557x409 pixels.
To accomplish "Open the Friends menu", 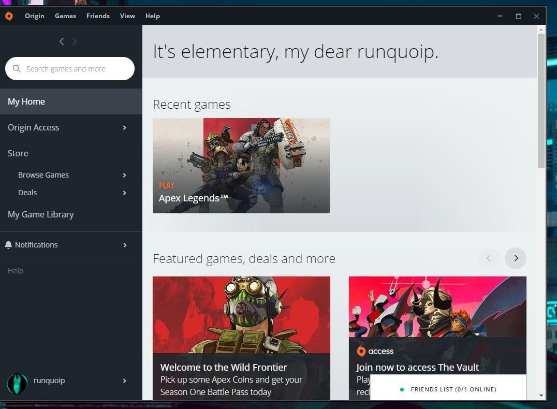I will point(98,16).
